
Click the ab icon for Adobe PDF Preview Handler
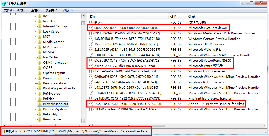point(91,104)
